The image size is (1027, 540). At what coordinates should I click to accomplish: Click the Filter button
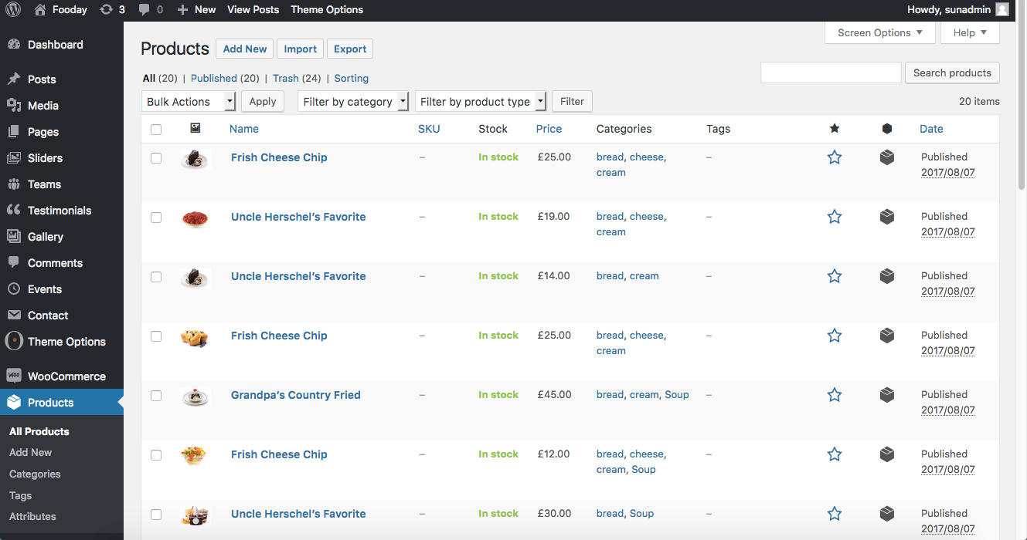click(572, 101)
